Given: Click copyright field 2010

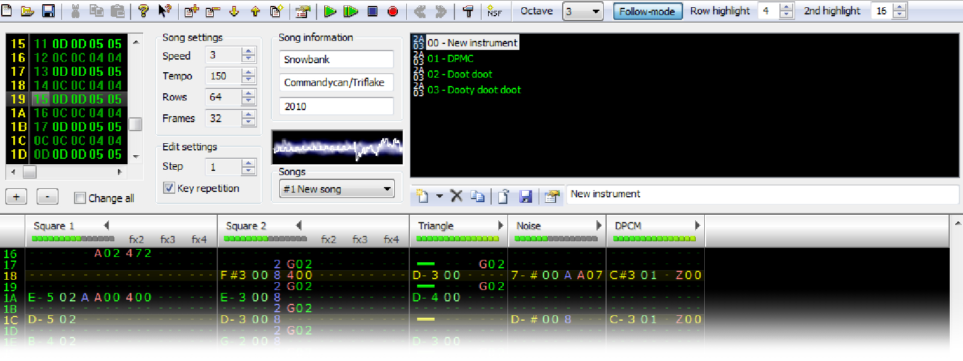Looking at the screenshot, I should point(336,106).
